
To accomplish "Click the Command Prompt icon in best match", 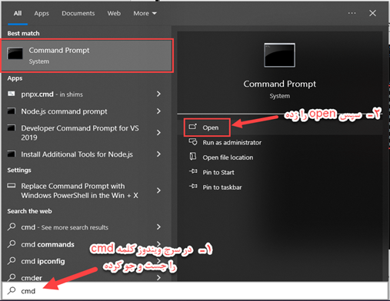I will point(15,54).
